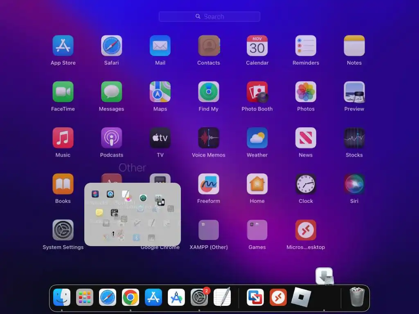
Task: Open the Find My app
Action: 209,92
